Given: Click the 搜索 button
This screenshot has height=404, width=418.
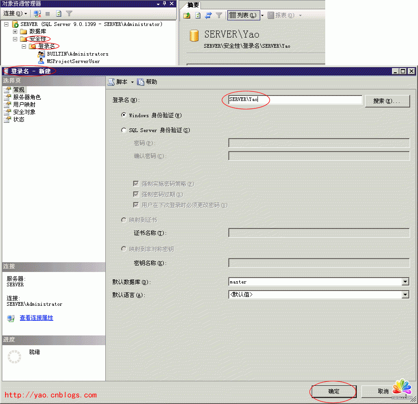Looking at the screenshot, I should click(387, 101).
